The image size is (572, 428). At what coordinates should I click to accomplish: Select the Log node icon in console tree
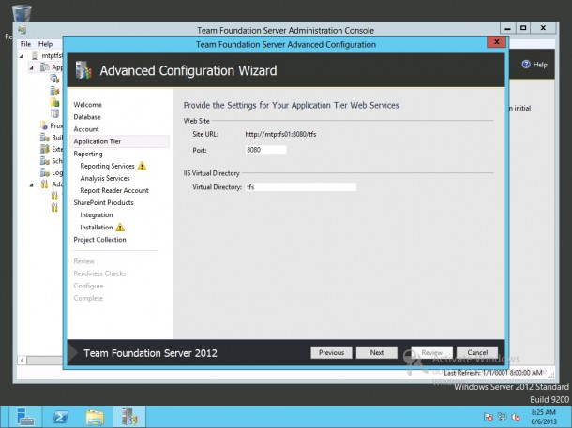pyautogui.click(x=44, y=172)
